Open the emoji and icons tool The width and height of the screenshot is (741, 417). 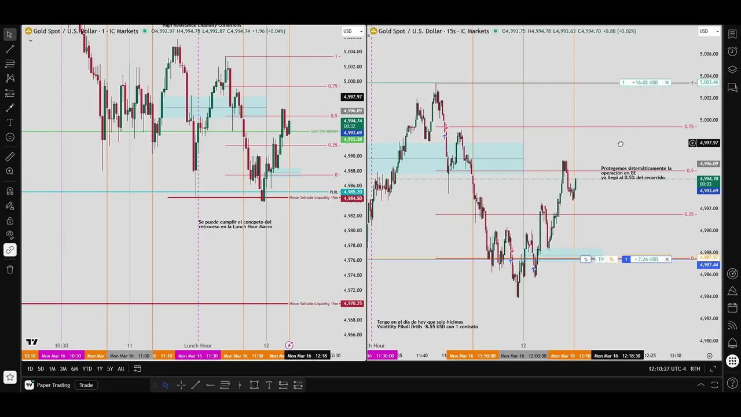10,137
